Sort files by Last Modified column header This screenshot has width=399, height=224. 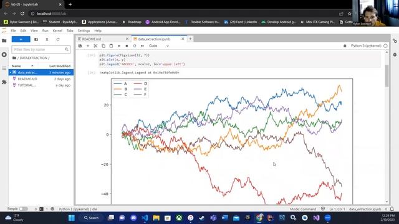coord(60,66)
